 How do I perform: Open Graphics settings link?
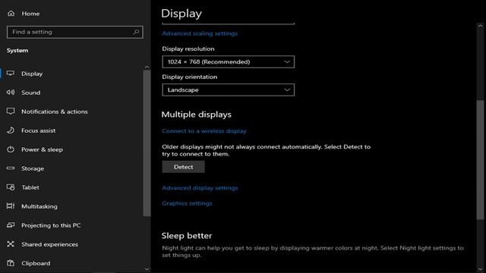click(x=187, y=203)
